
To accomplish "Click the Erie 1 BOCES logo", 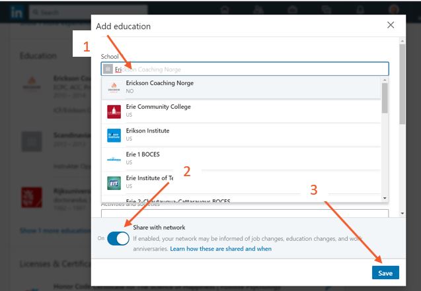I will click(x=114, y=159).
